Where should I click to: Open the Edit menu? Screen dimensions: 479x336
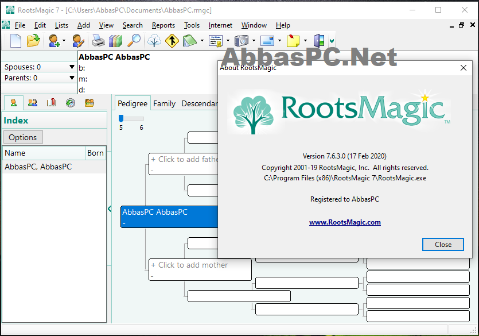pos(40,25)
